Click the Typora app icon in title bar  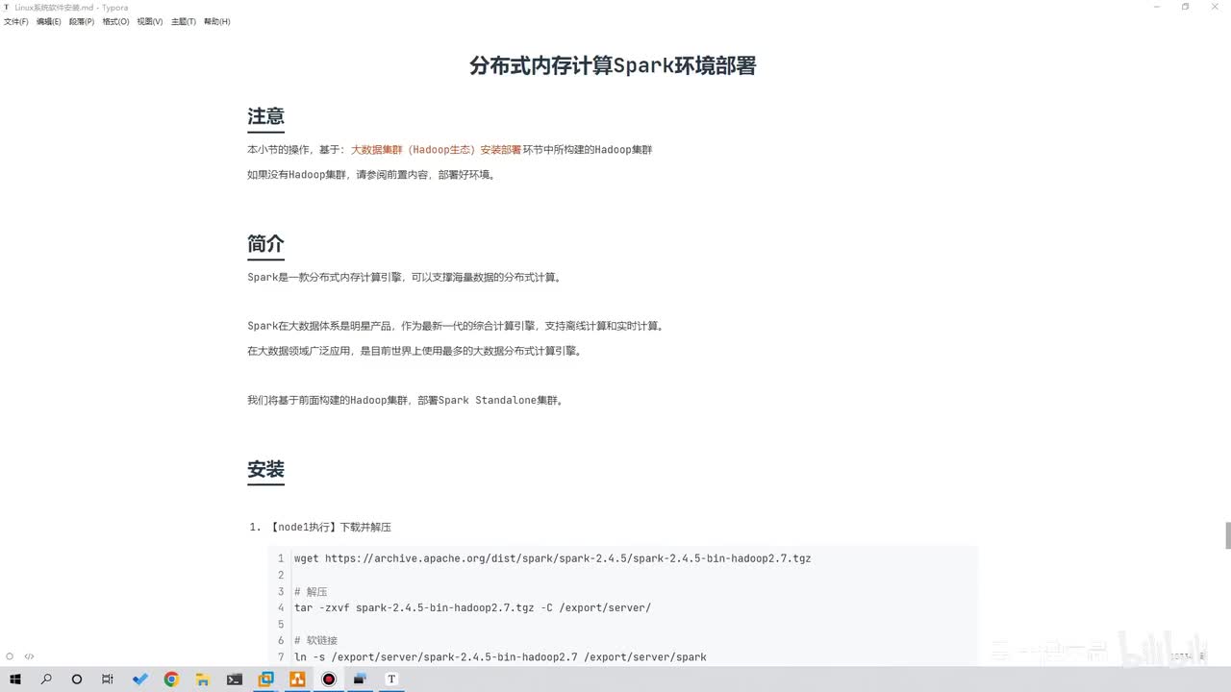click(x=8, y=7)
